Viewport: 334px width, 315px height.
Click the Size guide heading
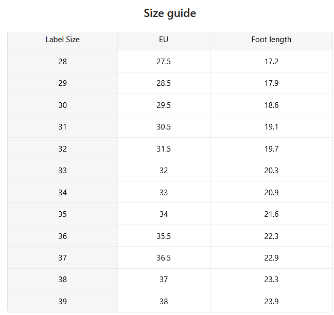[170, 13]
